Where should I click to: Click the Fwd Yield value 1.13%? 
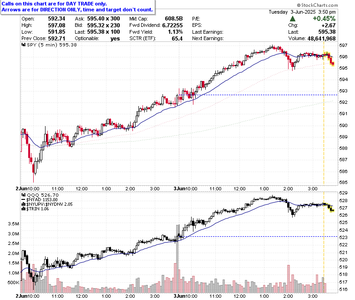tap(175, 32)
